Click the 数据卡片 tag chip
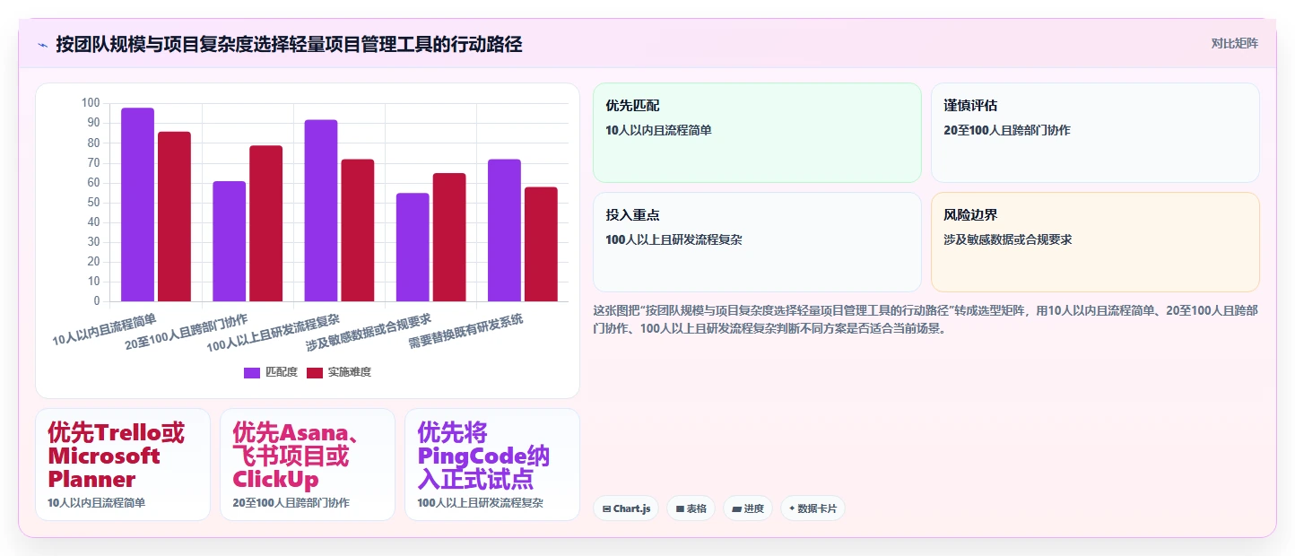 [x=813, y=508]
